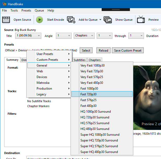Expand the Custom Presets submenu

(x=49, y=60)
